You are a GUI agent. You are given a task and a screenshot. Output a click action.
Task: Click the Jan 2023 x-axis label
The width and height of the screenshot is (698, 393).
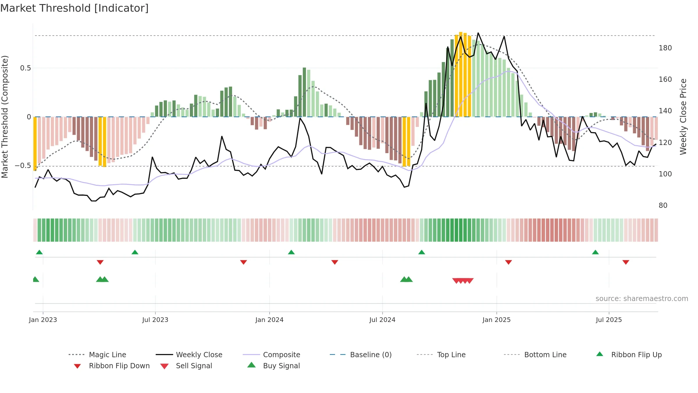(43, 320)
